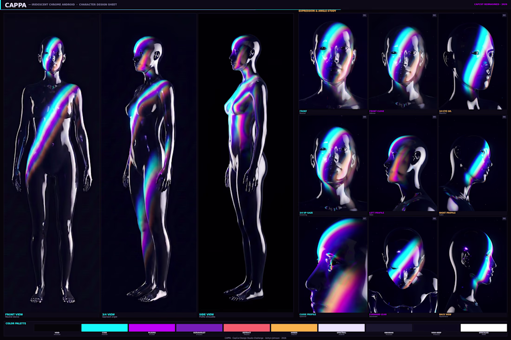Pick the Refract coral-red swatch
The image size is (511, 340).
coord(247,327)
